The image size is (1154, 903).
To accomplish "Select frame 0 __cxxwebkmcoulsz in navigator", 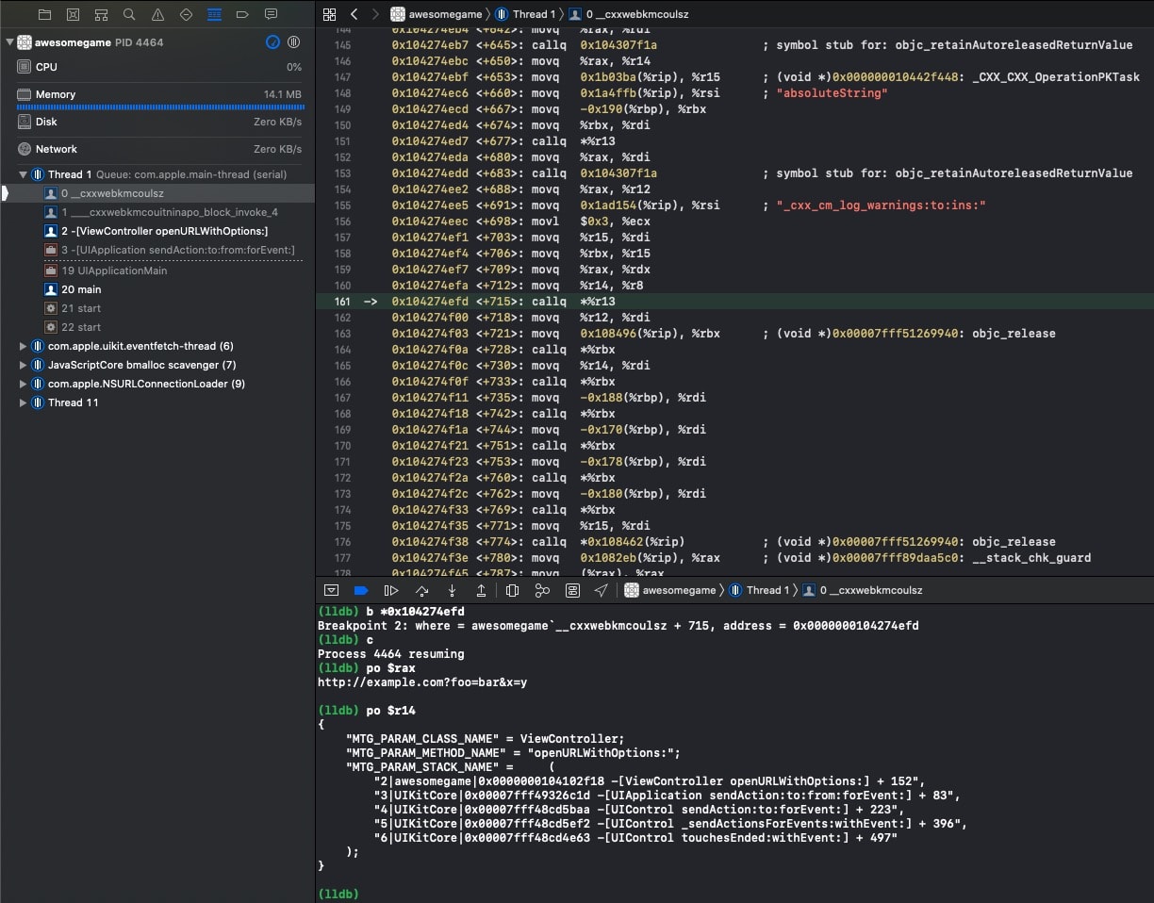I will [x=157, y=193].
